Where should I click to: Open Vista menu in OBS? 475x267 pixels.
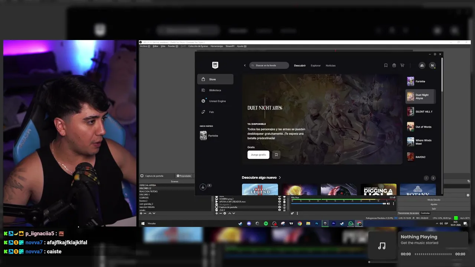click(163, 46)
